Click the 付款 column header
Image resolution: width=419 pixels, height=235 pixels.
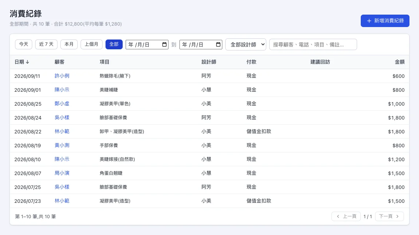coord(251,62)
